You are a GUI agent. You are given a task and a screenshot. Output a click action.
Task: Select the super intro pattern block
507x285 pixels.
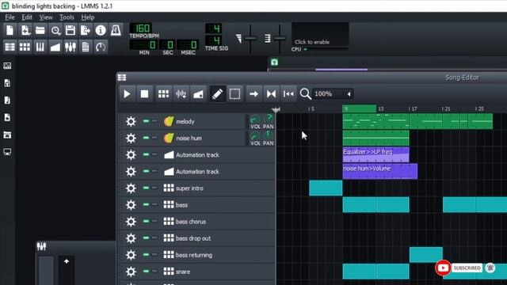(326, 188)
